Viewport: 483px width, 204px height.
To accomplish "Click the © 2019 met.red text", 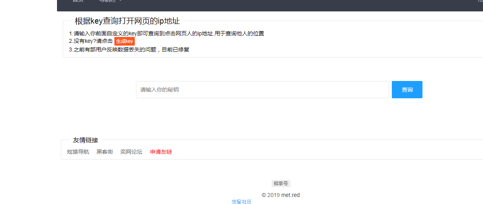I will (281, 195).
